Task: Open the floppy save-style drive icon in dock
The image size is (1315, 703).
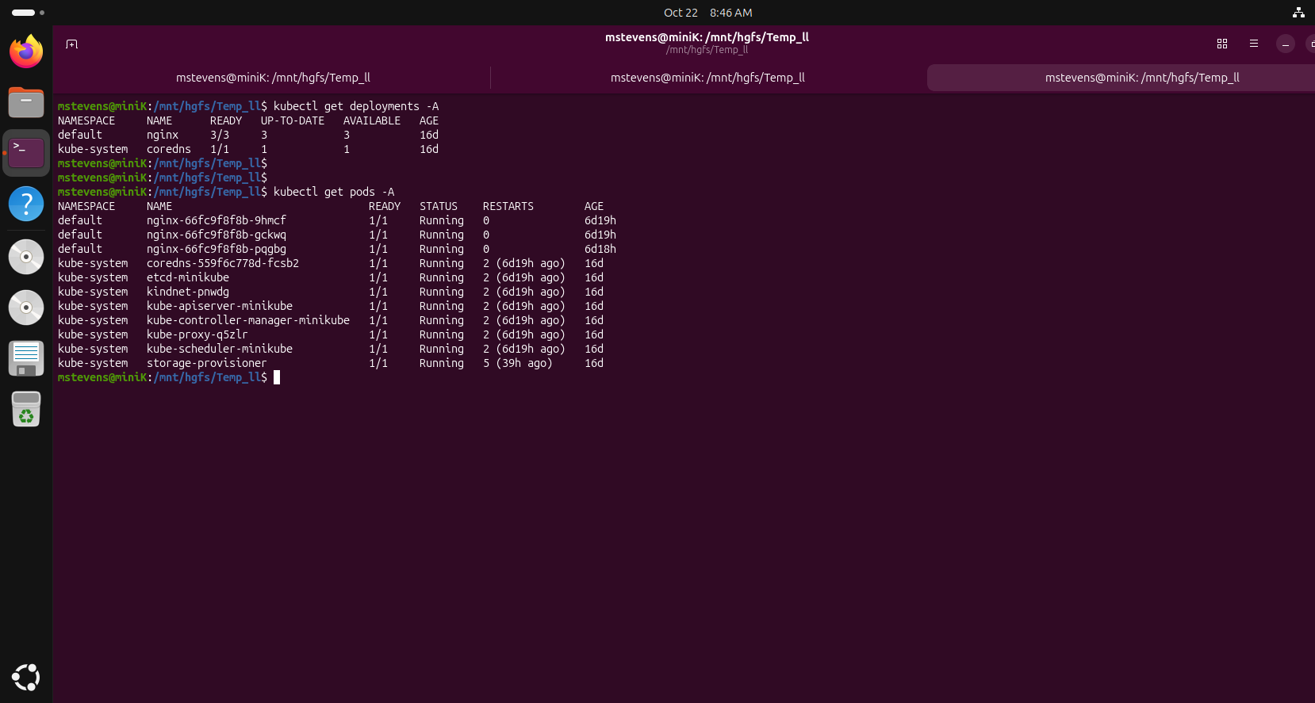Action: (26, 358)
